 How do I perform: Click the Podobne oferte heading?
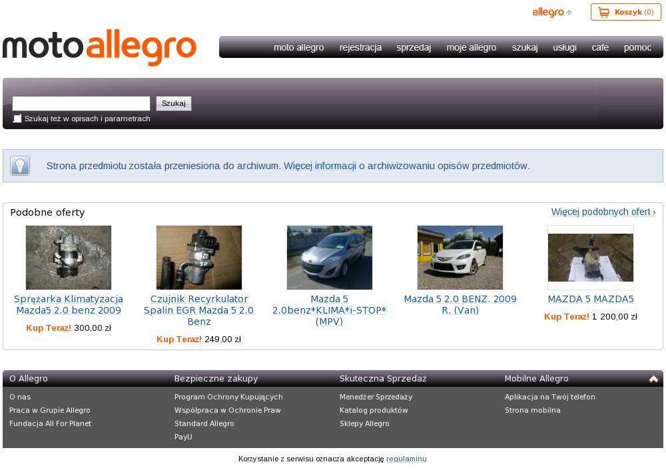pyautogui.click(x=47, y=212)
